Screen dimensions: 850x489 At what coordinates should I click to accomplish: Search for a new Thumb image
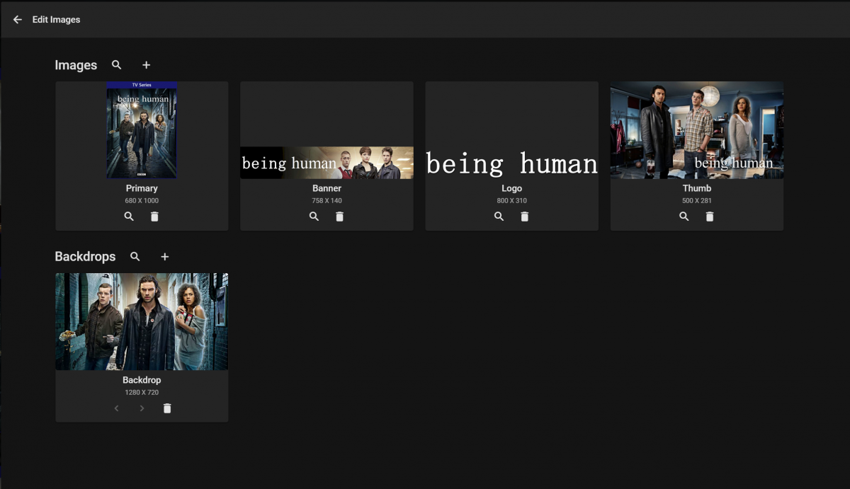684,217
